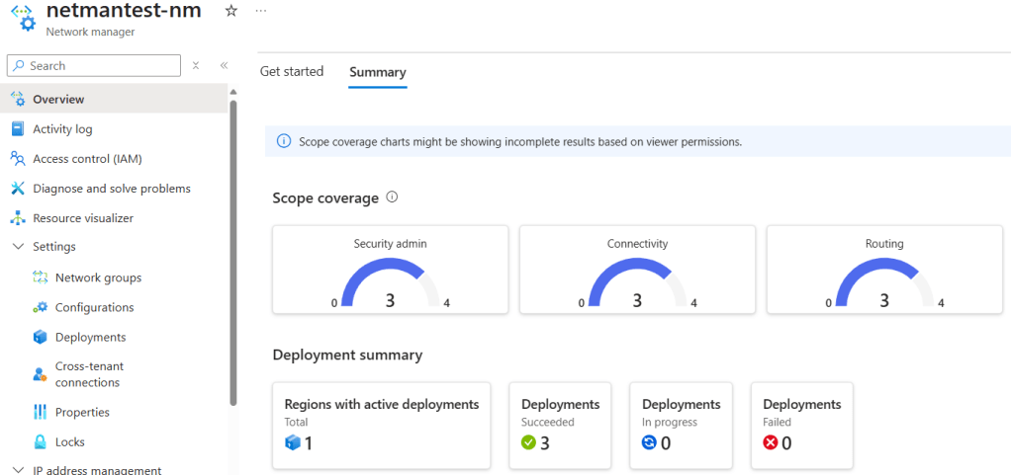Switch to the Get started tab

click(x=292, y=71)
